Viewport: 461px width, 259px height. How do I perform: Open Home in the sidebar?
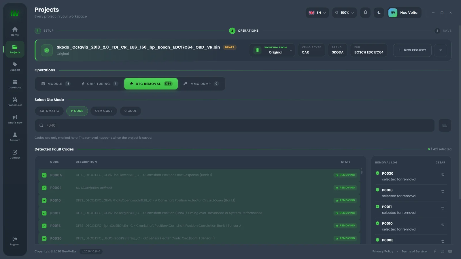(15, 32)
